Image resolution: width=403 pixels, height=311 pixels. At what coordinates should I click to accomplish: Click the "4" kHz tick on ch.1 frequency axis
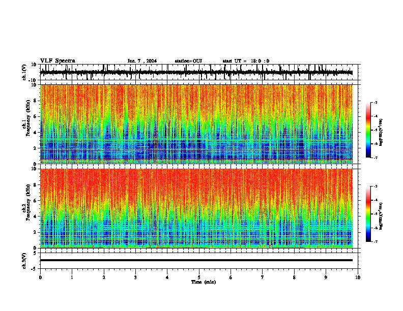pyautogui.click(x=36, y=133)
